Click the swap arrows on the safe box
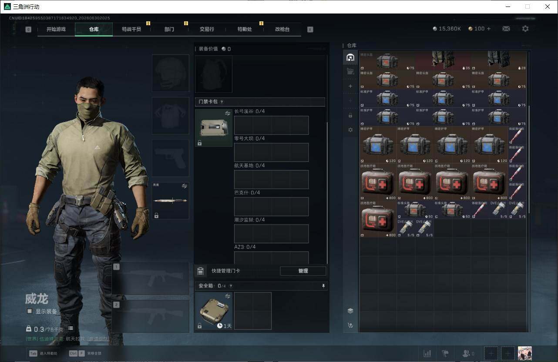558x362 pixels. 227,296
